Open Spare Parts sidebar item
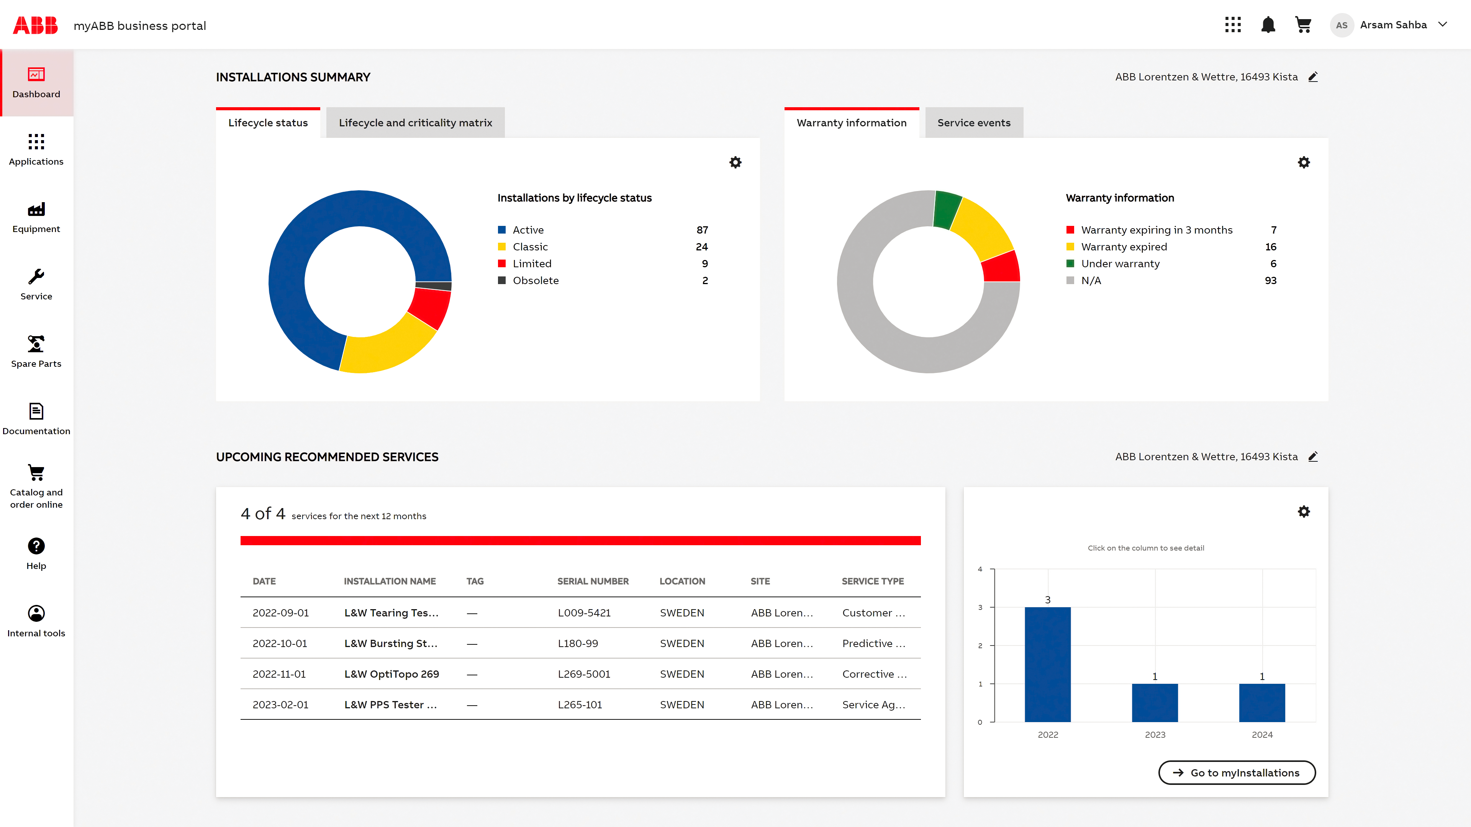 (36, 352)
